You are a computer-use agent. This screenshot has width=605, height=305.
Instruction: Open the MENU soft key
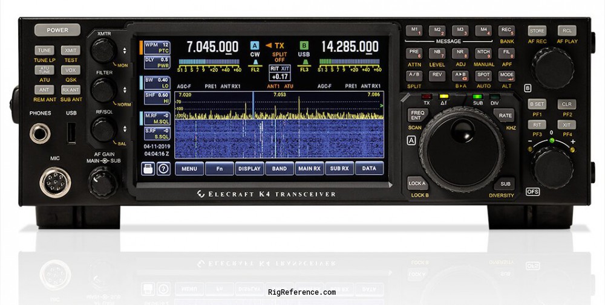click(x=189, y=169)
